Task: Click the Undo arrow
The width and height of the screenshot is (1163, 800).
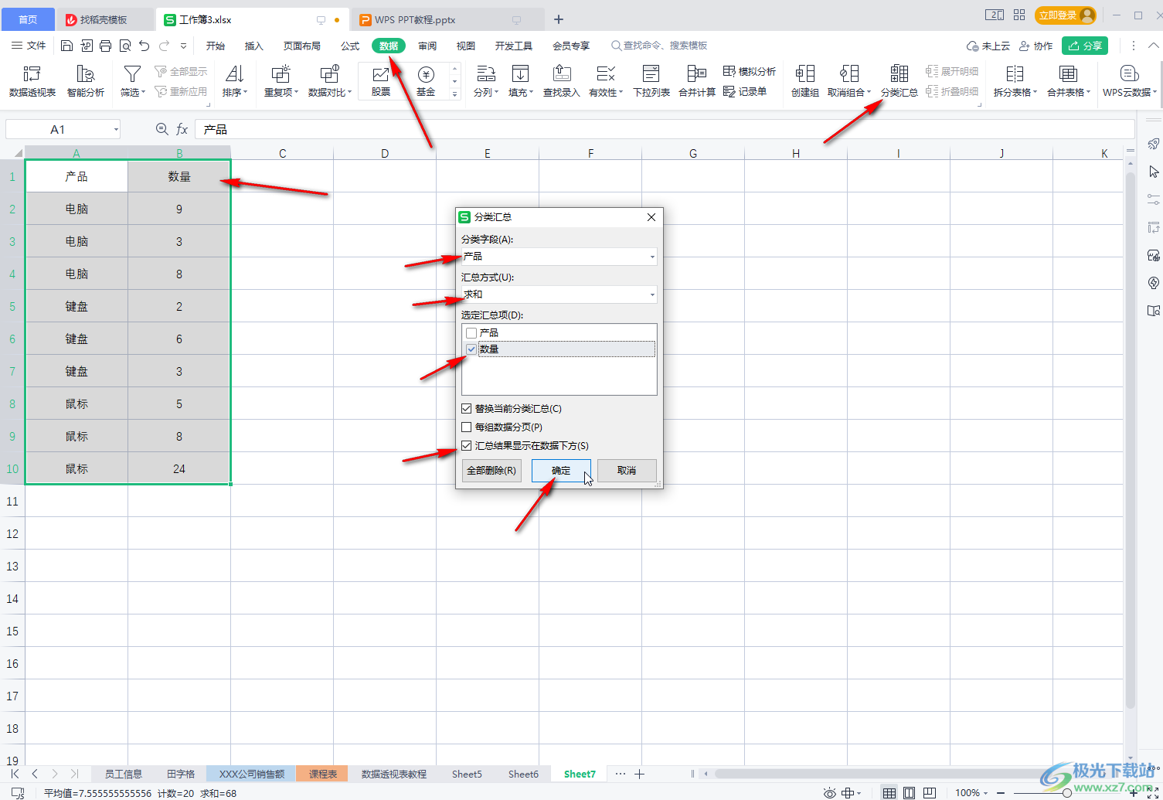Action: click(x=145, y=46)
